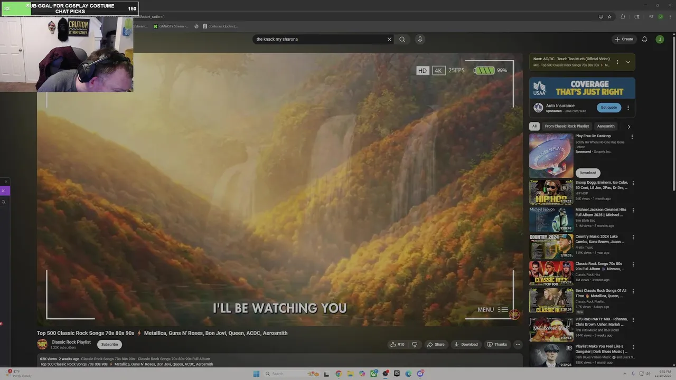This screenshot has width=676, height=380.
Task: Open Epic Games launcher from taskbar
Action: pos(397,374)
